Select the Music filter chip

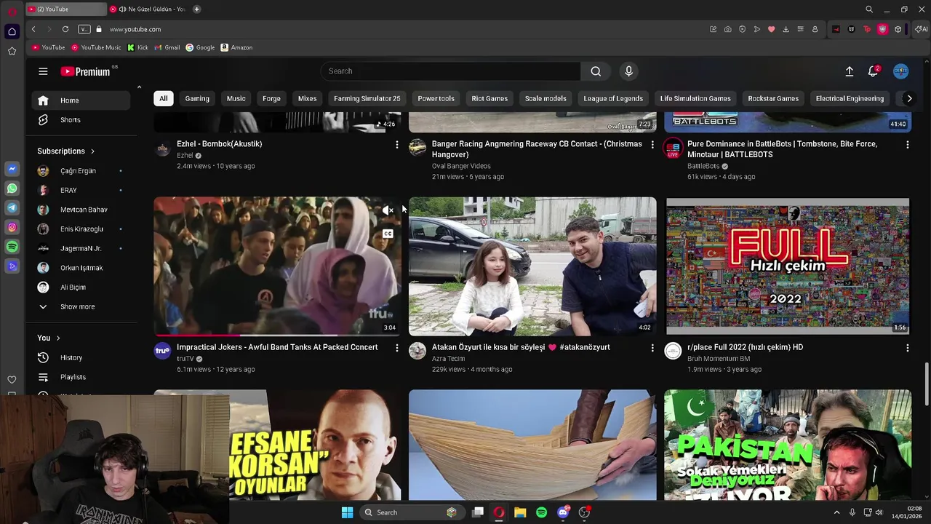coord(236,99)
